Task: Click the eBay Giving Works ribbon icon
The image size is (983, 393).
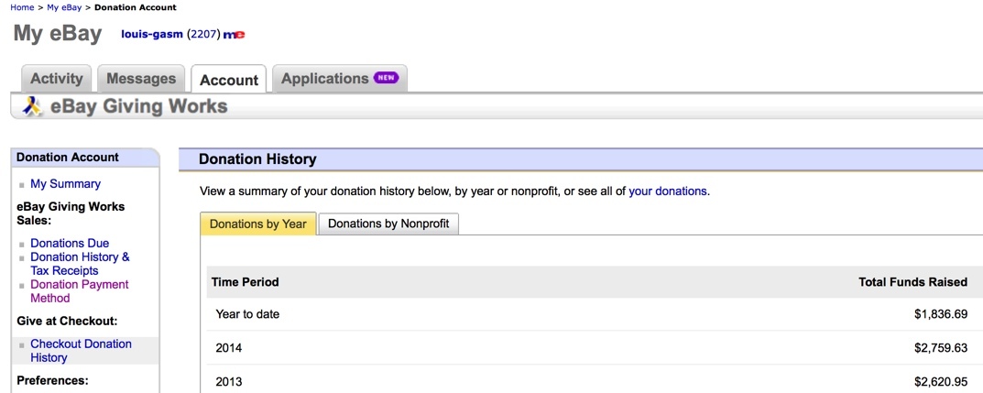Action: coord(32,106)
